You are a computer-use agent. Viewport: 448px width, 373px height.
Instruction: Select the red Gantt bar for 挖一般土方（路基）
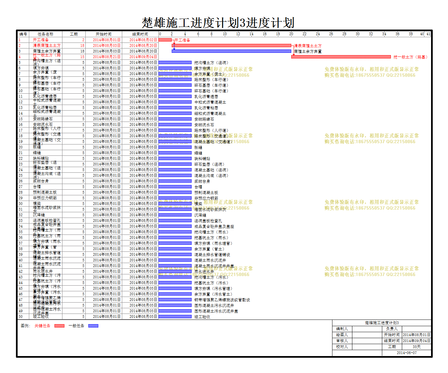coord(341,57)
